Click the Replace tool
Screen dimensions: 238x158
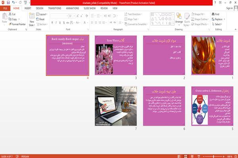(217, 19)
